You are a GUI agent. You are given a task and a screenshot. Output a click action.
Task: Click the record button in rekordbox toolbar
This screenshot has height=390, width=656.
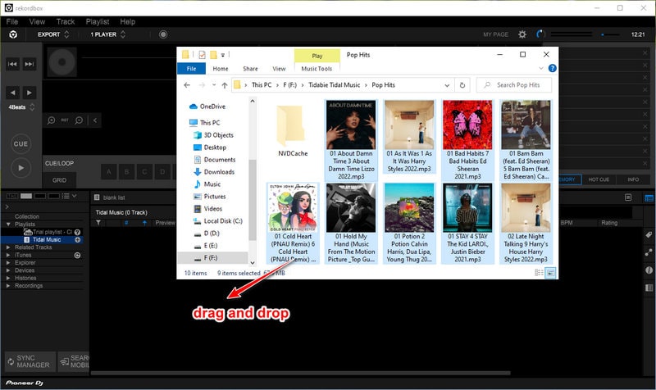tap(163, 34)
